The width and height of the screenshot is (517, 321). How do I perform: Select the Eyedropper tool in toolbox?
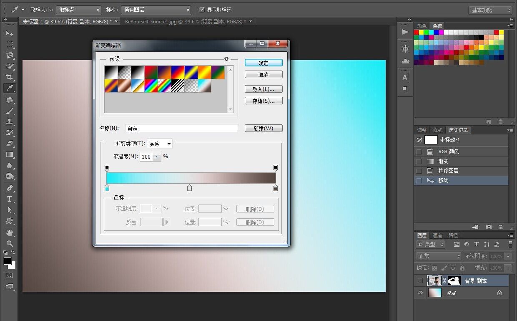pyautogui.click(x=10, y=88)
